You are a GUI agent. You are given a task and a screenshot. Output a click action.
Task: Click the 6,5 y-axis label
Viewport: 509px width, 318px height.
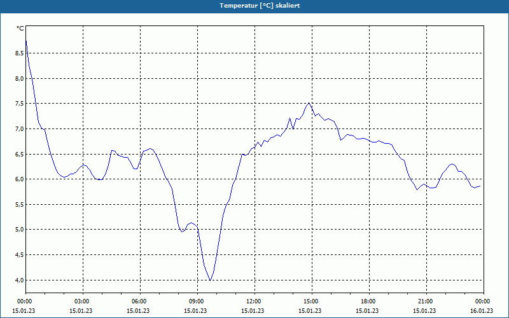[x=19, y=154]
